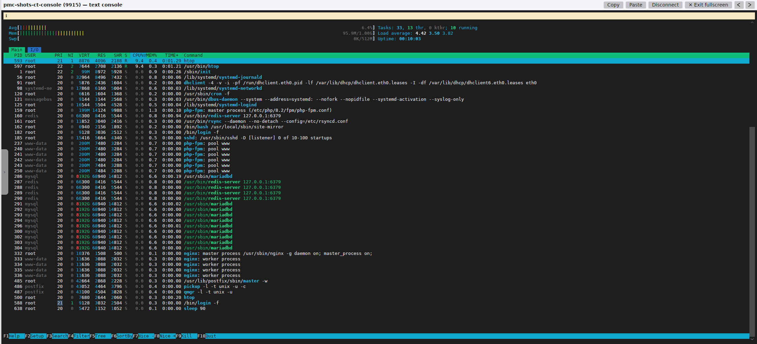Image resolution: width=757 pixels, height=344 pixels.
Task: Select the dhclient process row
Action: [376, 83]
